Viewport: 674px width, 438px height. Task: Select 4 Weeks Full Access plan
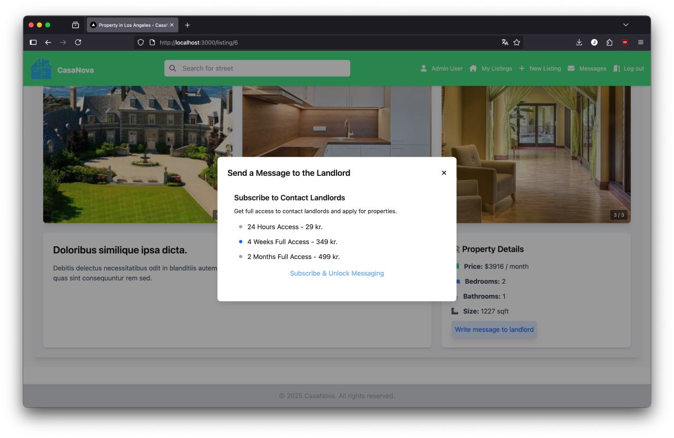(292, 242)
